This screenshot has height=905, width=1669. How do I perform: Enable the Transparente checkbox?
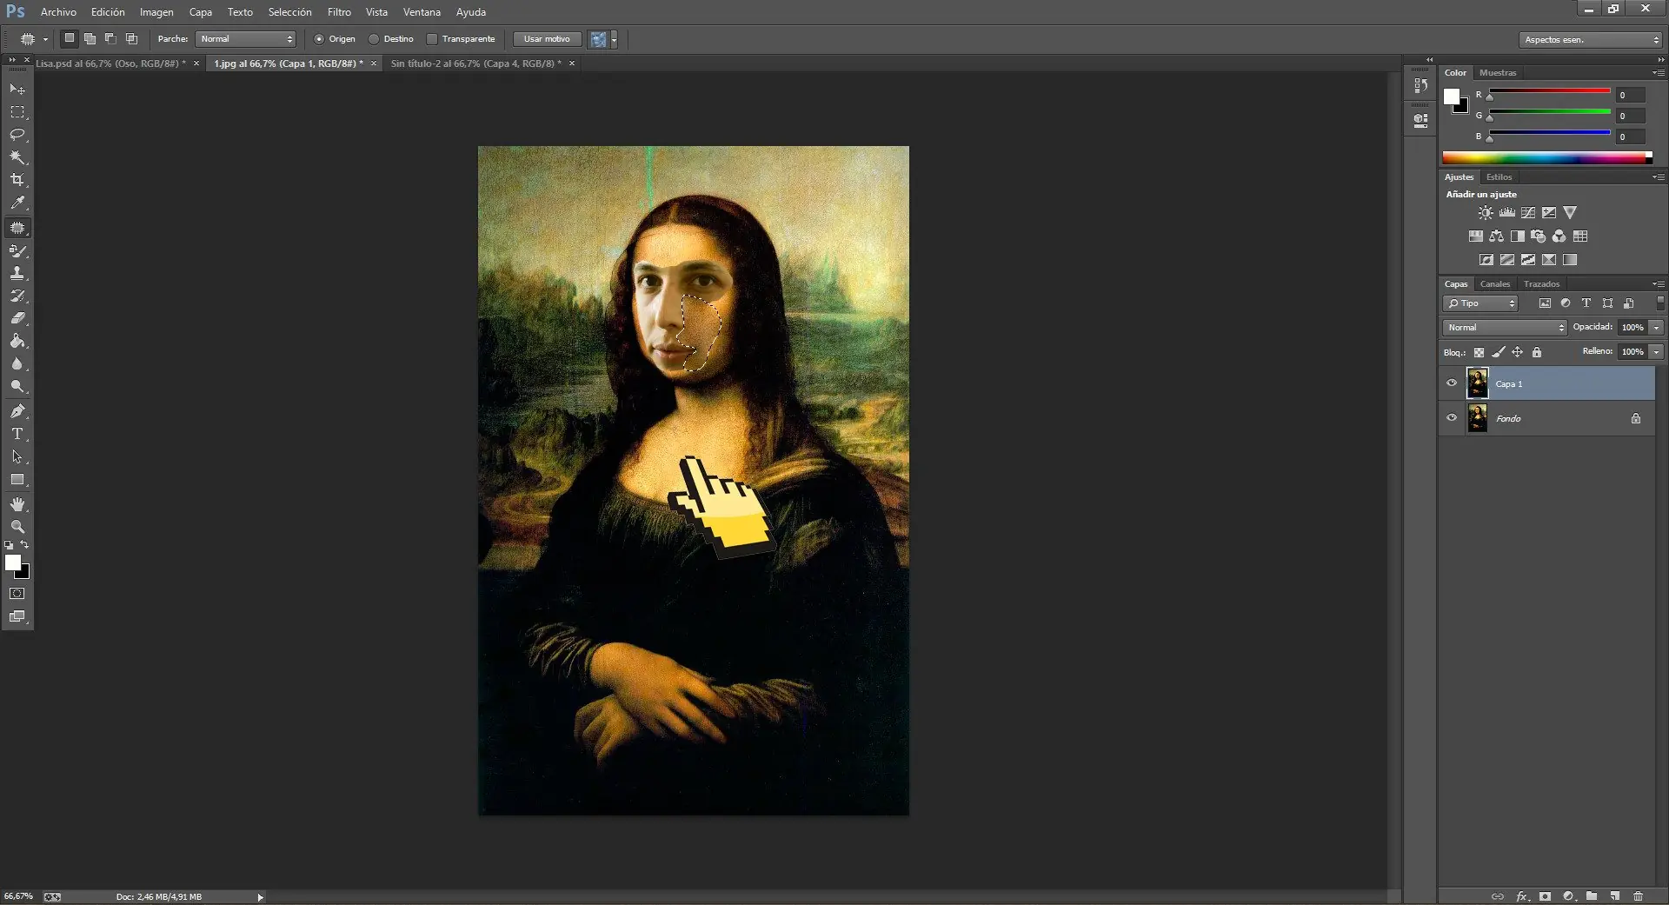click(x=432, y=39)
